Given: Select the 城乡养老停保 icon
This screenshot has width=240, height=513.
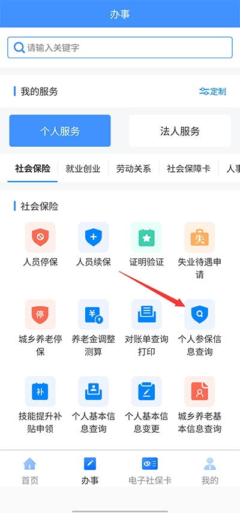Looking at the screenshot, I should tap(40, 314).
